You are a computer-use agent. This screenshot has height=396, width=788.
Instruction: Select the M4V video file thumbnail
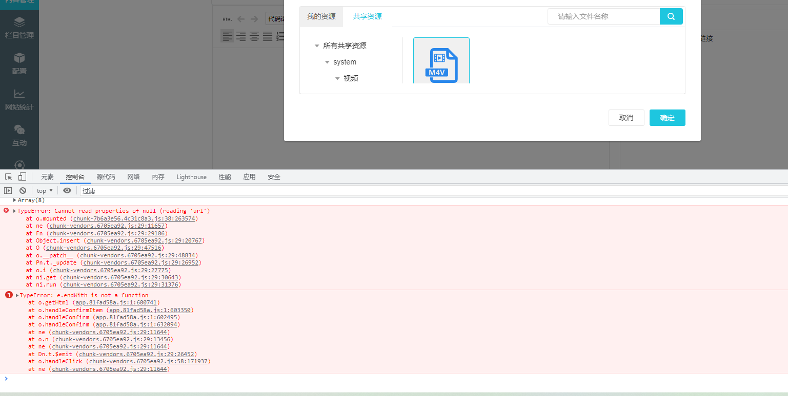[441, 61]
